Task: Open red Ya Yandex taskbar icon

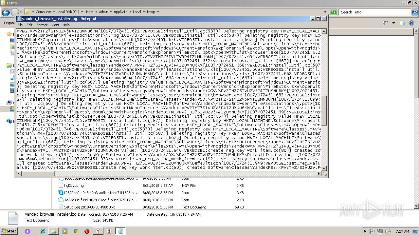Action: click(109, 231)
